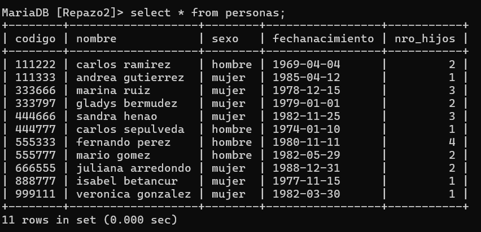Click the codigo value 111222

pos(35,65)
